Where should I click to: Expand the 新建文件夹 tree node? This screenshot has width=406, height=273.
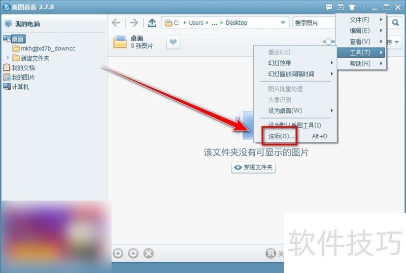8,57
